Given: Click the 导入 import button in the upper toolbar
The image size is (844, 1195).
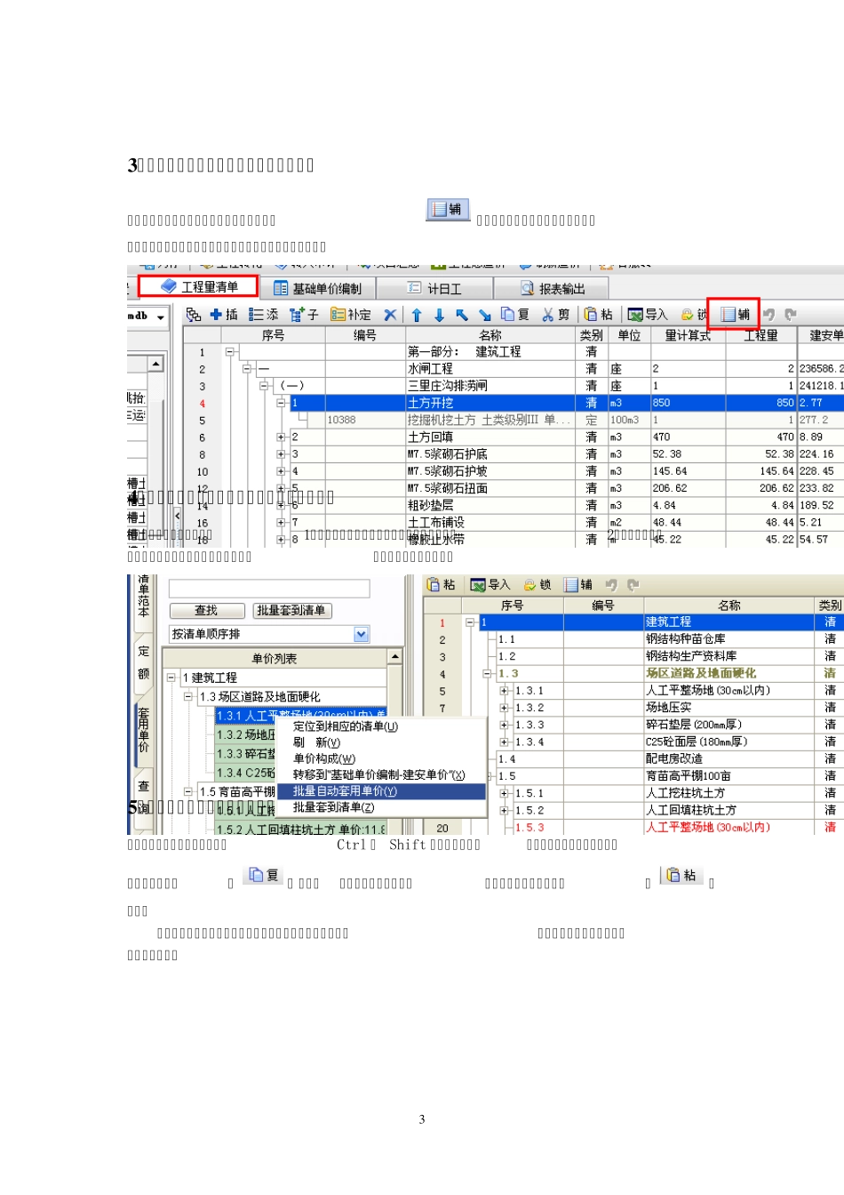Looking at the screenshot, I should [648, 315].
